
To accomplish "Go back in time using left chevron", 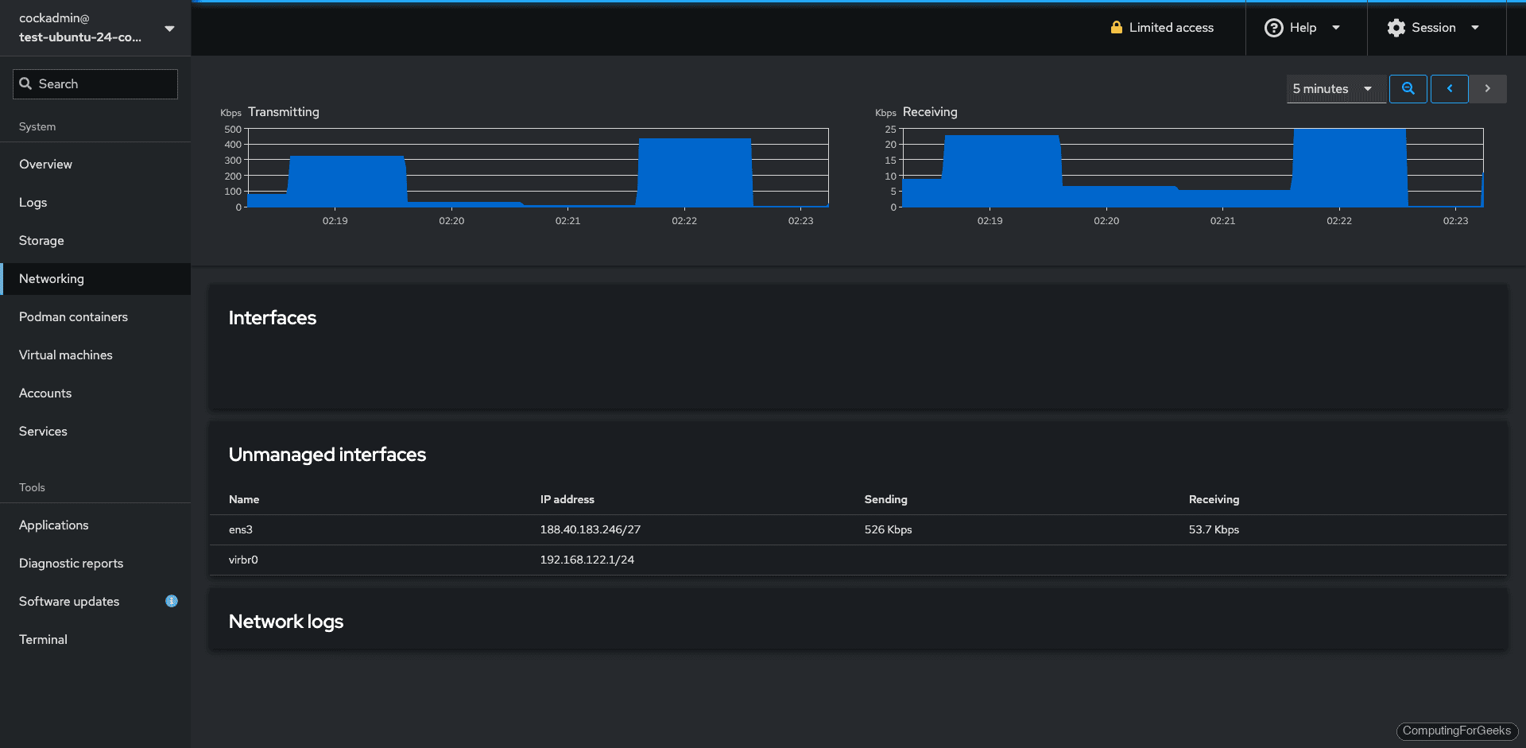I will click(1449, 88).
